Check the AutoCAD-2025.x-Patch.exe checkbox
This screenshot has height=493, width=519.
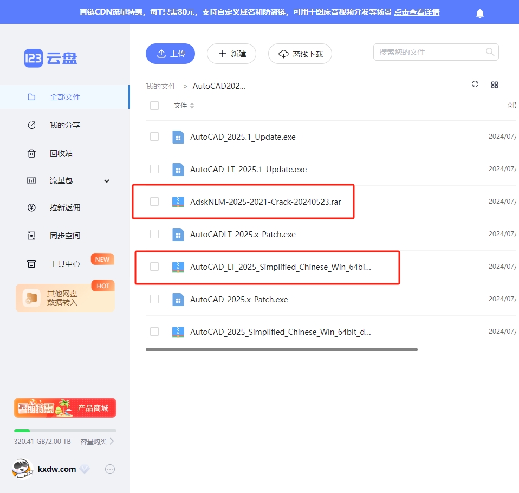(154, 299)
